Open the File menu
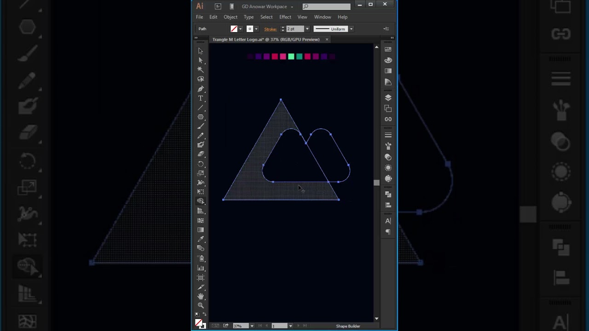The width and height of the screenshot is (589, 331). point(199,17)
